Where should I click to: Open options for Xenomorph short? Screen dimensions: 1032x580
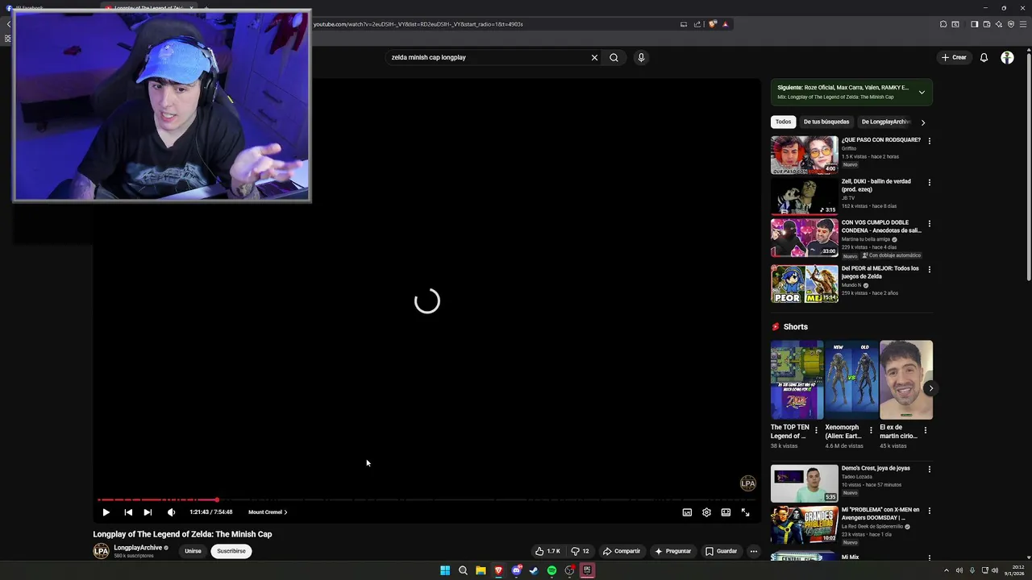870,430
